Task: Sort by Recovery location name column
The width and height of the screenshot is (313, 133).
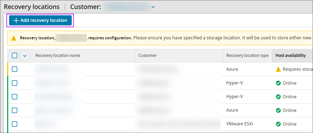Action: (x=58, y=55)
